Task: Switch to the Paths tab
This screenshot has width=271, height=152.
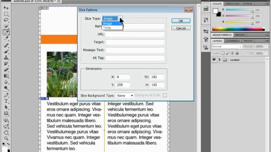Action: click(x=248, y=41)
